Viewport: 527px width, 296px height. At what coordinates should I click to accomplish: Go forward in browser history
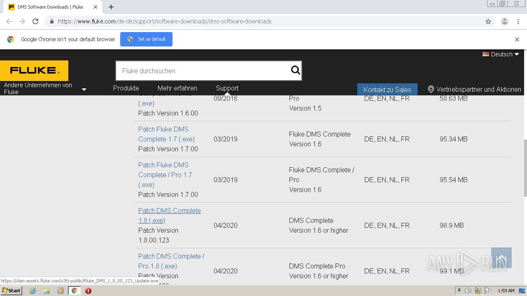(x=22, y=21)
